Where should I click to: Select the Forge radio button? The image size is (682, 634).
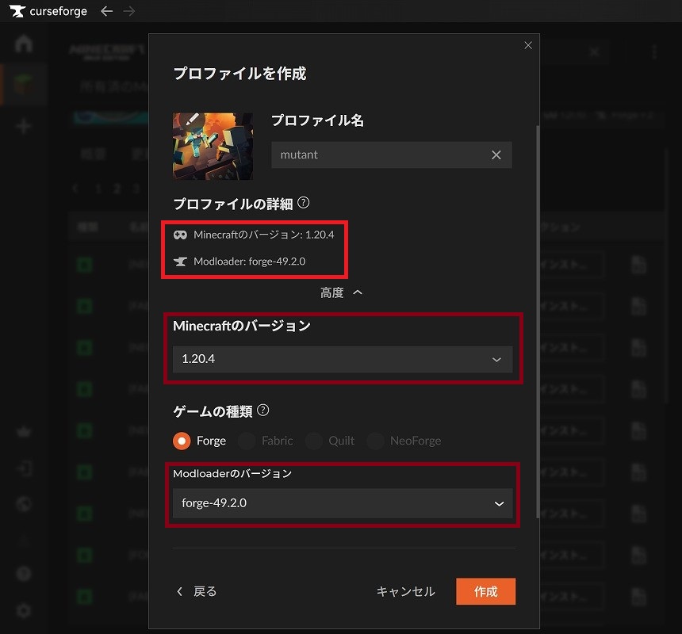tap(182, 441)
